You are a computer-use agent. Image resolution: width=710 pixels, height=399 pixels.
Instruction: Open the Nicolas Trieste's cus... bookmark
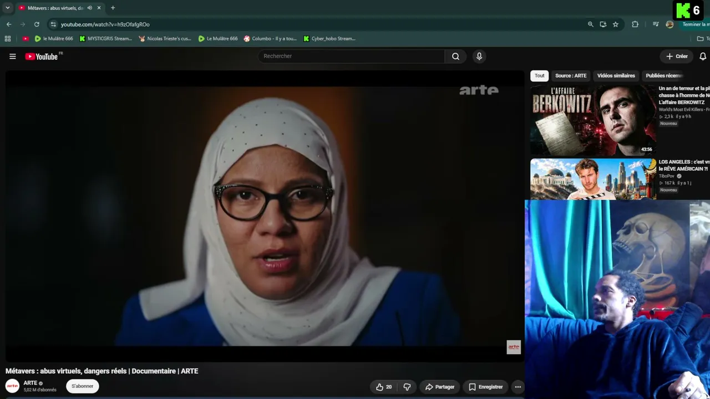tap(165, 39)
